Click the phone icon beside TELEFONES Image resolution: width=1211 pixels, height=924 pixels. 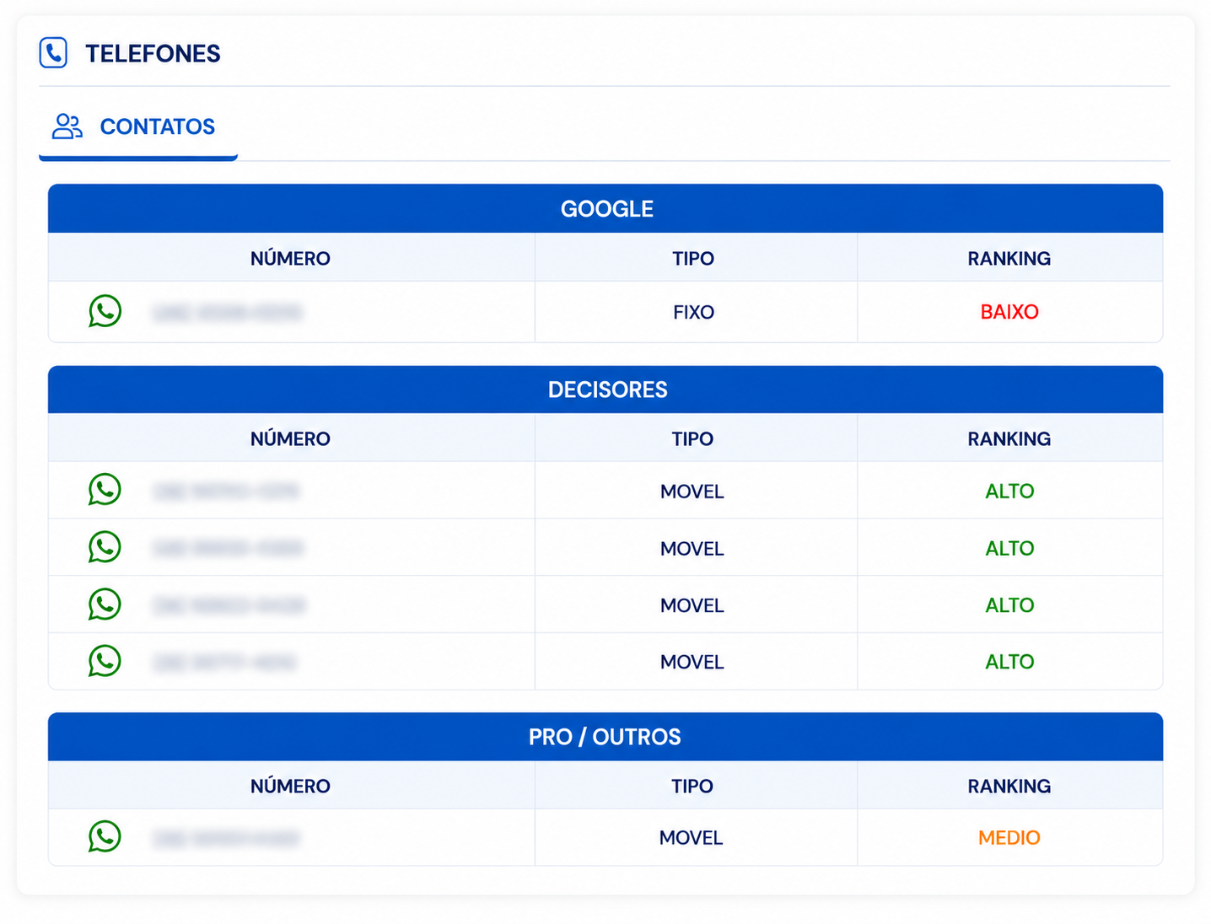click(x=53, y=52)
